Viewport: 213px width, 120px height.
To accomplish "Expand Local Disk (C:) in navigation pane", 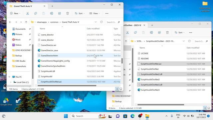I will click(x=11, y=82).
